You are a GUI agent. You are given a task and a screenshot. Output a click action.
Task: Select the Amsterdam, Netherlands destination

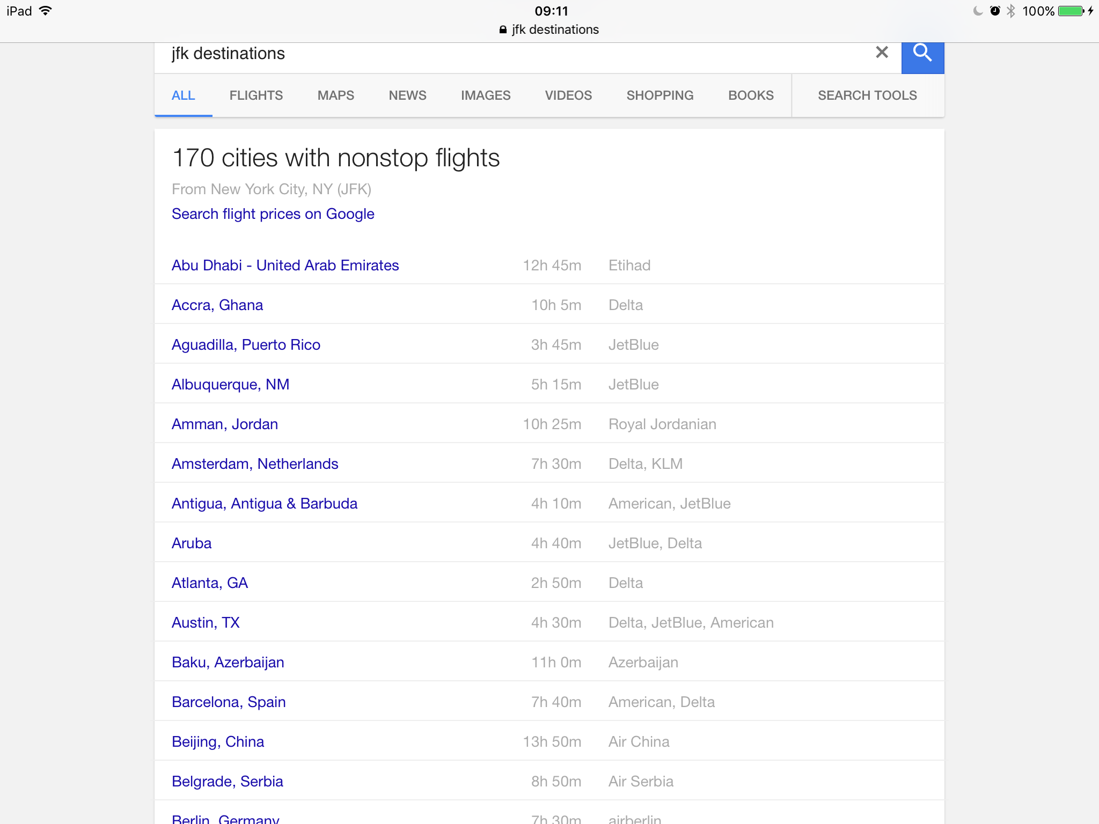coord(255,464)
